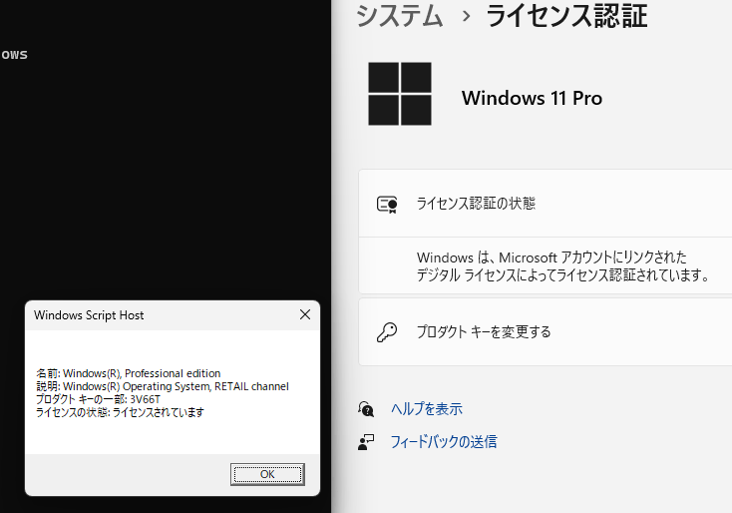Open the ヘルプを表示 link

[x=427, y=409]
